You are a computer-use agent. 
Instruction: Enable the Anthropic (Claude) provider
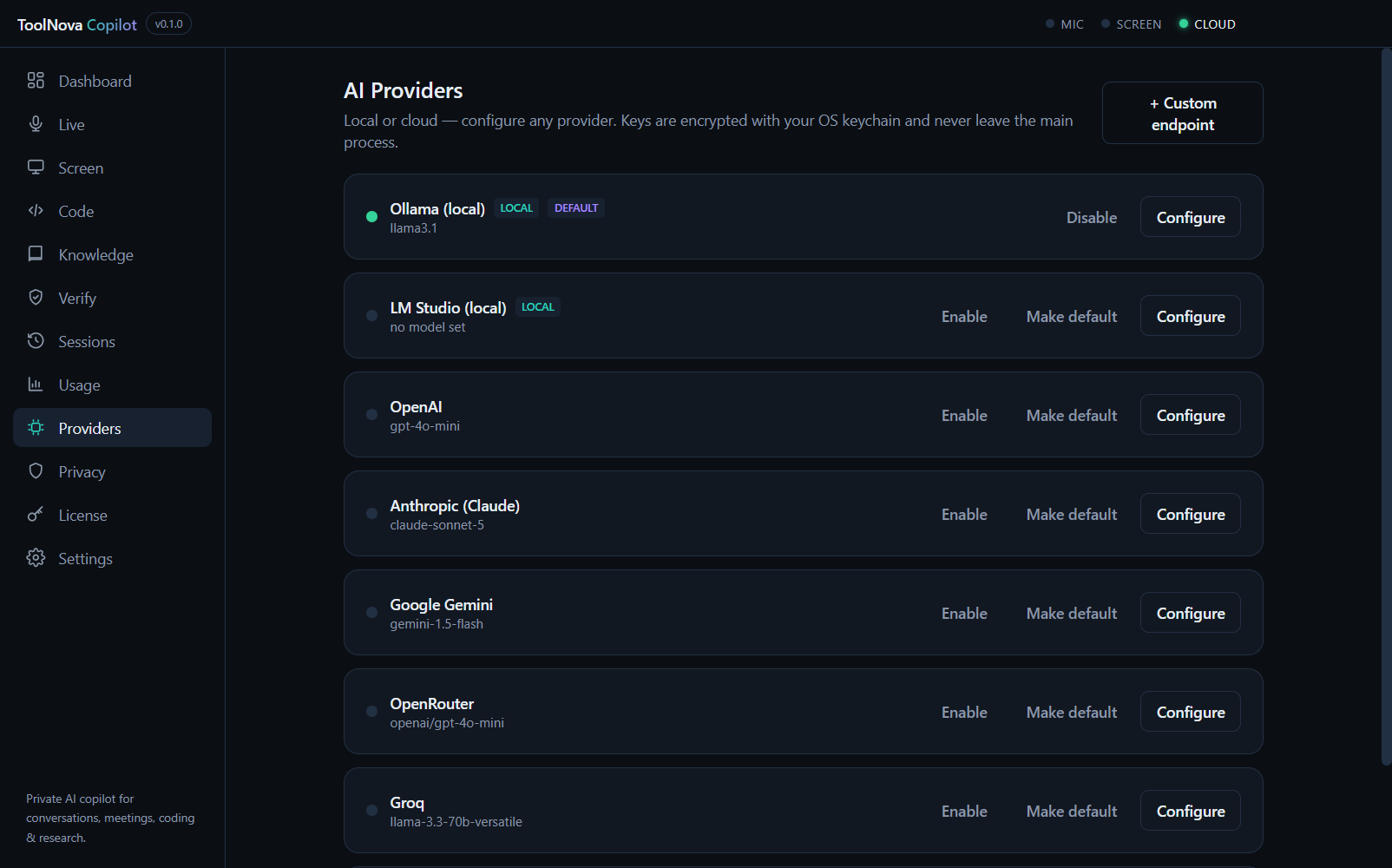click(x=964, y=514)
